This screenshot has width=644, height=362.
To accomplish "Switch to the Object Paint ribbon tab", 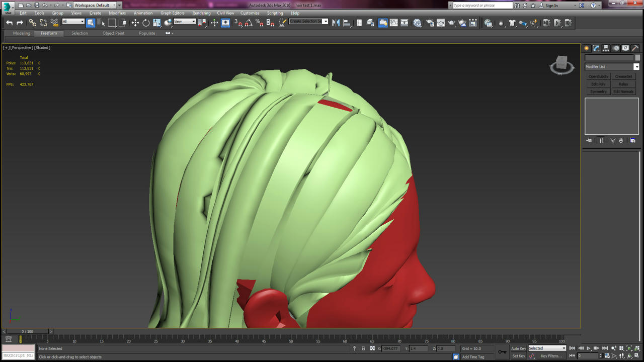I will [x=113, y=33].
